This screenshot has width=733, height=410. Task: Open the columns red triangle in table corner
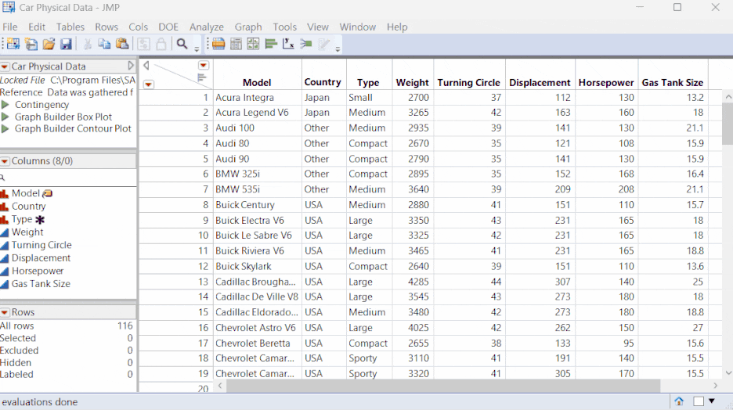point(204,66)
